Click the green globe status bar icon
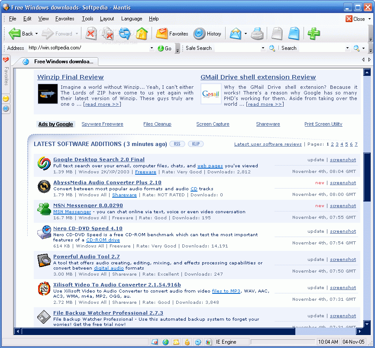Image resolution: width=375 pixels, height=348 pixels. pyautogui.click(x=165, y=342)
